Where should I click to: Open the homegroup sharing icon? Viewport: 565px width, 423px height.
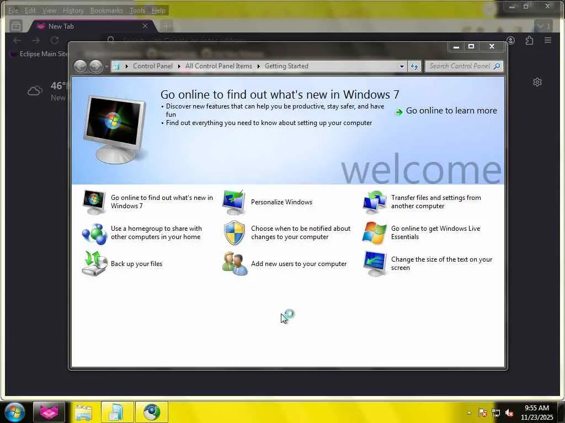(94, 233)
